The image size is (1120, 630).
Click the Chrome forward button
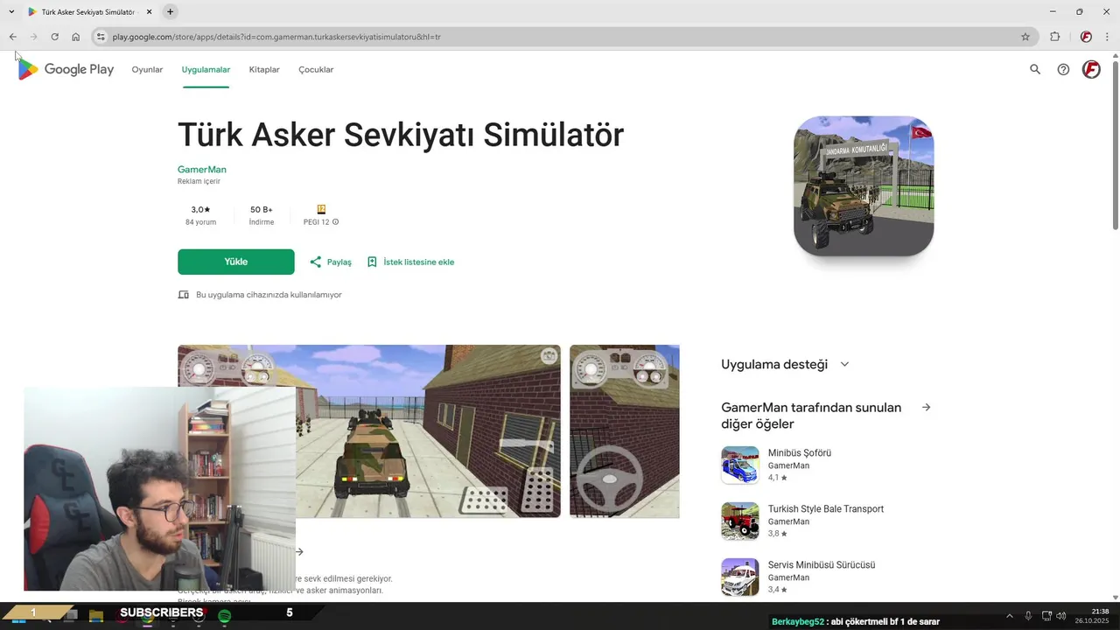[33, 37]
